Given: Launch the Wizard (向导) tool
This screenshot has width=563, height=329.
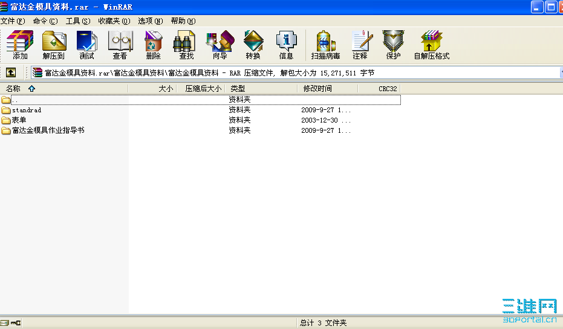Looking at the screenshot, I should [220, 45].
